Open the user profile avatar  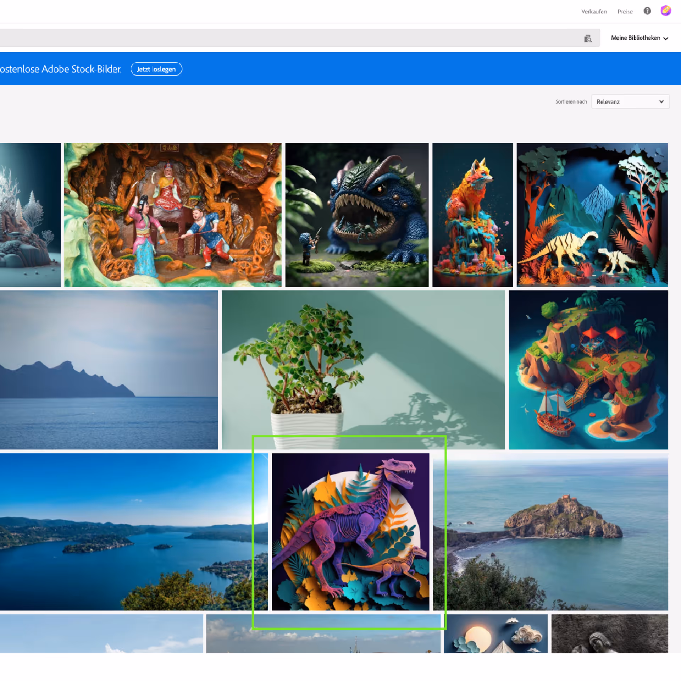tap(665, 11)
